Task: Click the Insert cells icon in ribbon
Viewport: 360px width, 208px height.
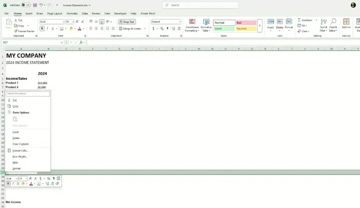Action: point(271,22)
